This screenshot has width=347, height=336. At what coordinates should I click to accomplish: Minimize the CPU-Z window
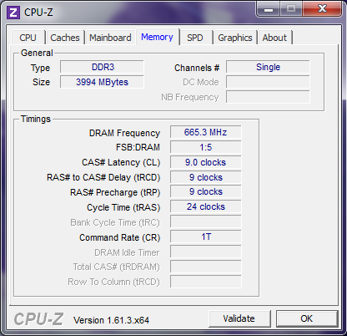(x=268, y=9)
